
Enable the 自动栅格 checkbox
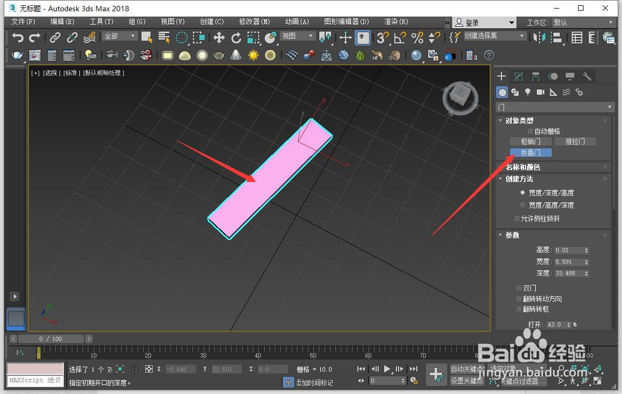(x=530, y=131)
